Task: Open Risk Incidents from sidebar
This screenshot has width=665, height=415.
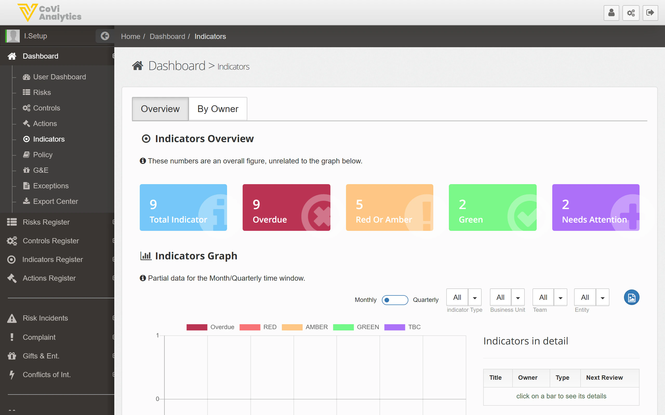Action: point(45,318)
